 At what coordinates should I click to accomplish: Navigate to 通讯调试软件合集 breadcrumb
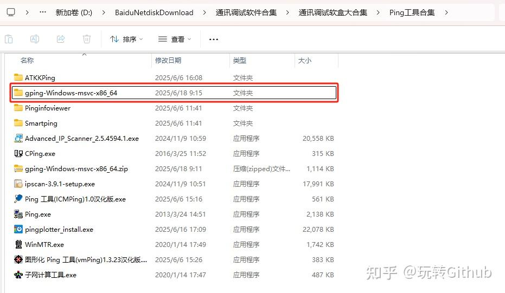pyautogui.click(x=246, y=12)
